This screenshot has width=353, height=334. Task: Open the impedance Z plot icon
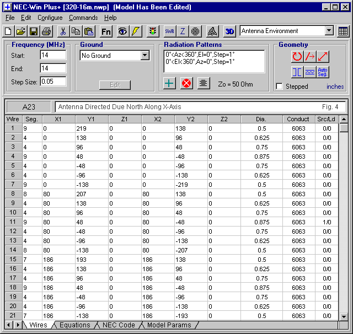coord(183,31)
